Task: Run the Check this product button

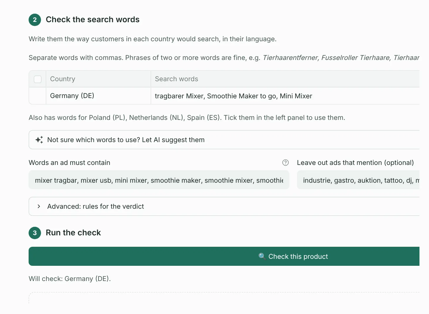Action: click(224, 256)
